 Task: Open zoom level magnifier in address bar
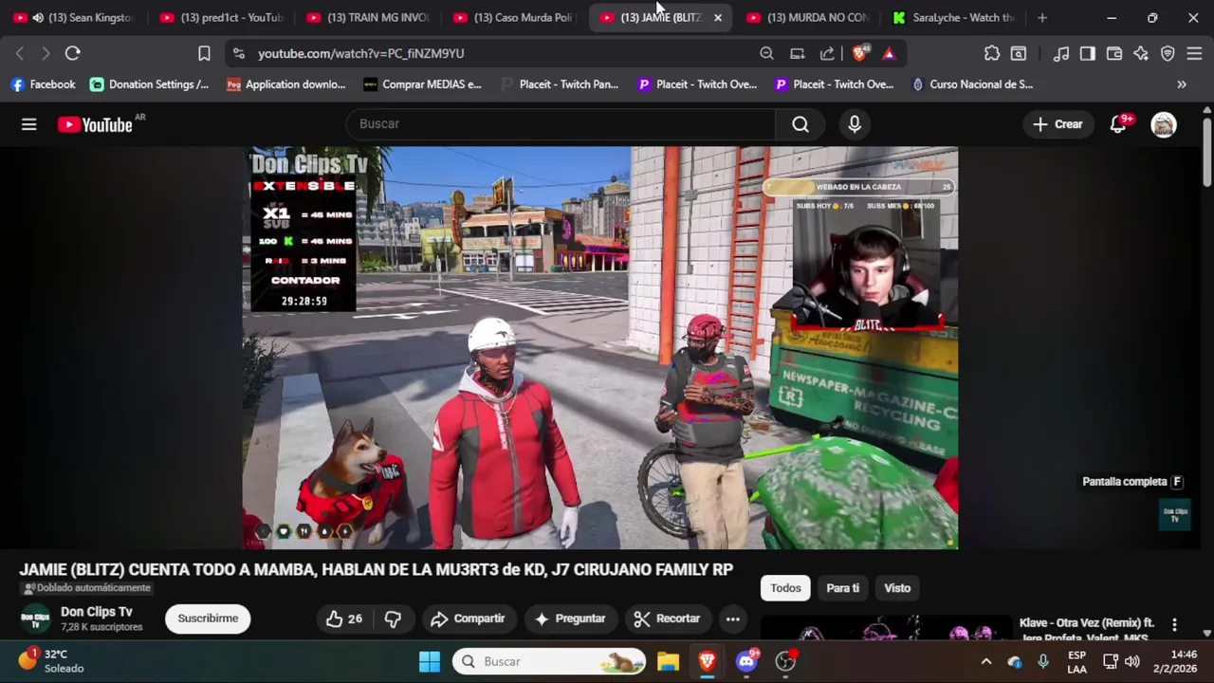click(766, 53)
